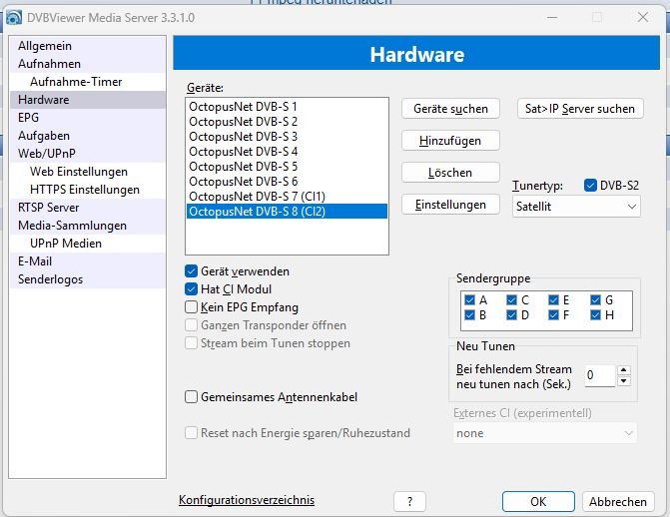Uncheck Sendergruppe H checkbox
Image resolution: width=670 pixels, height=517 pixels.
[596, 315]
